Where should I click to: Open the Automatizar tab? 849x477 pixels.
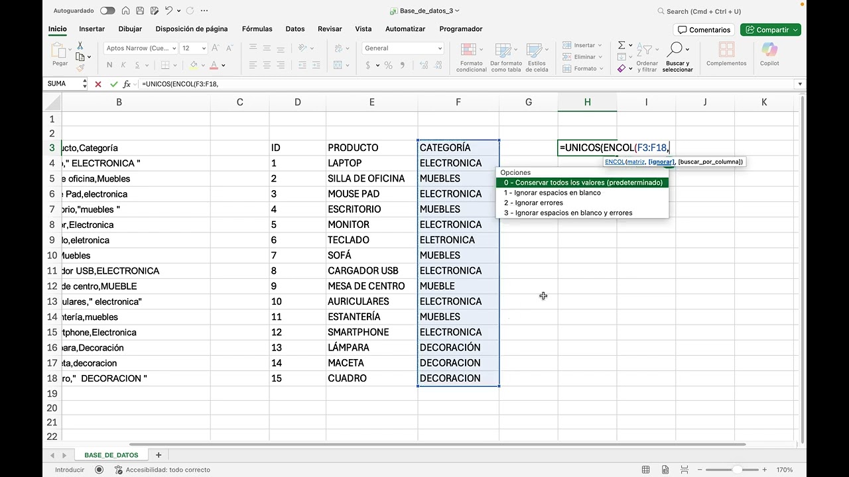pos(405,29)
